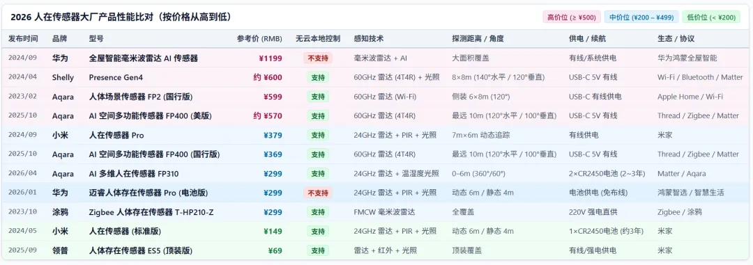Click the Shelly brand cell
This screenshot has height=265, width=753.
pos(63,78)
